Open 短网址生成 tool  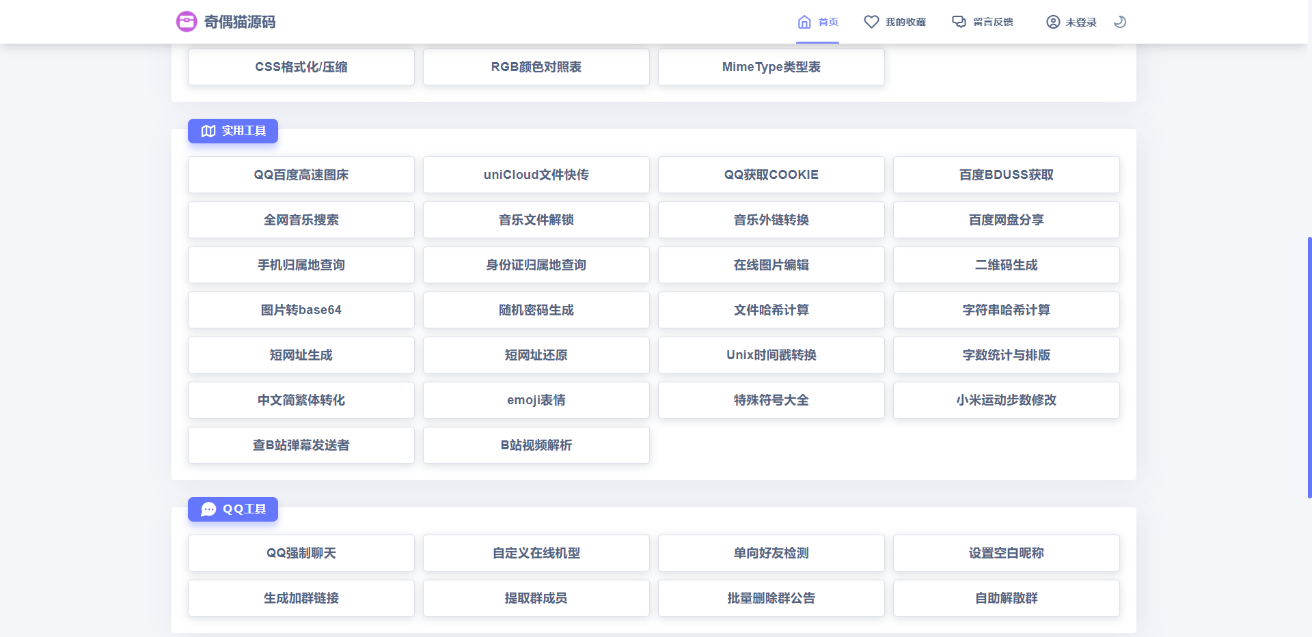(x=301, y=355)
